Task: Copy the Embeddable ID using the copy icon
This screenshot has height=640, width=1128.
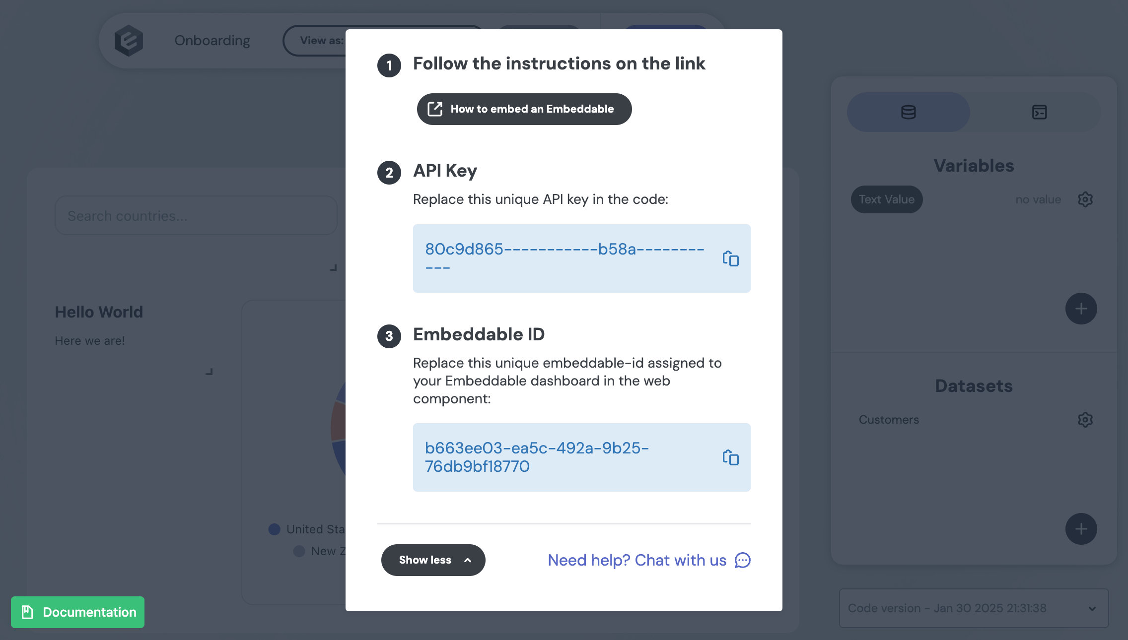Action: pyautogui.click(x=730, y=457)
